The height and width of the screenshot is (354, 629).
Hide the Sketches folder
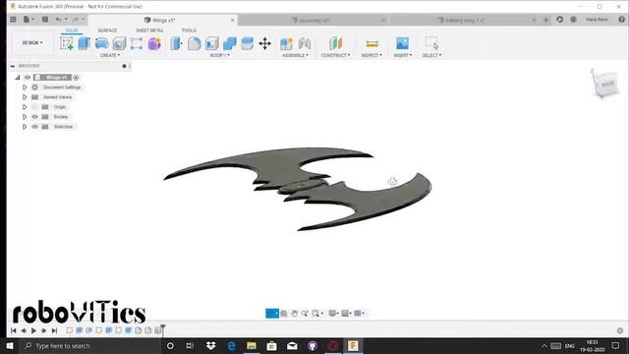[35, 127]
